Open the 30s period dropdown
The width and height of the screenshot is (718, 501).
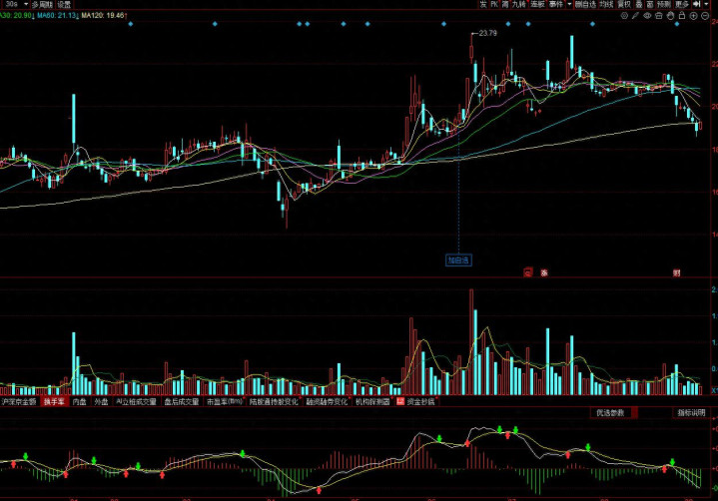(16, 4)
